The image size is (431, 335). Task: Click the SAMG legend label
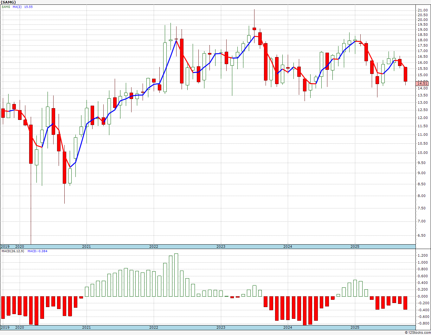coord(6,7)
